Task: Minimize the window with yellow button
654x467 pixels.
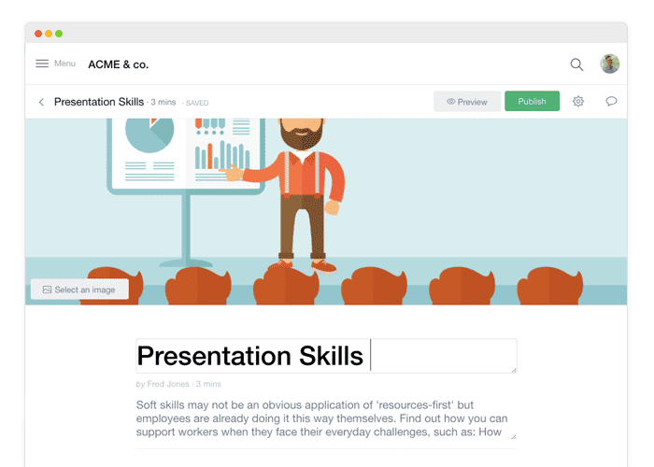Action: click(49, 34)
